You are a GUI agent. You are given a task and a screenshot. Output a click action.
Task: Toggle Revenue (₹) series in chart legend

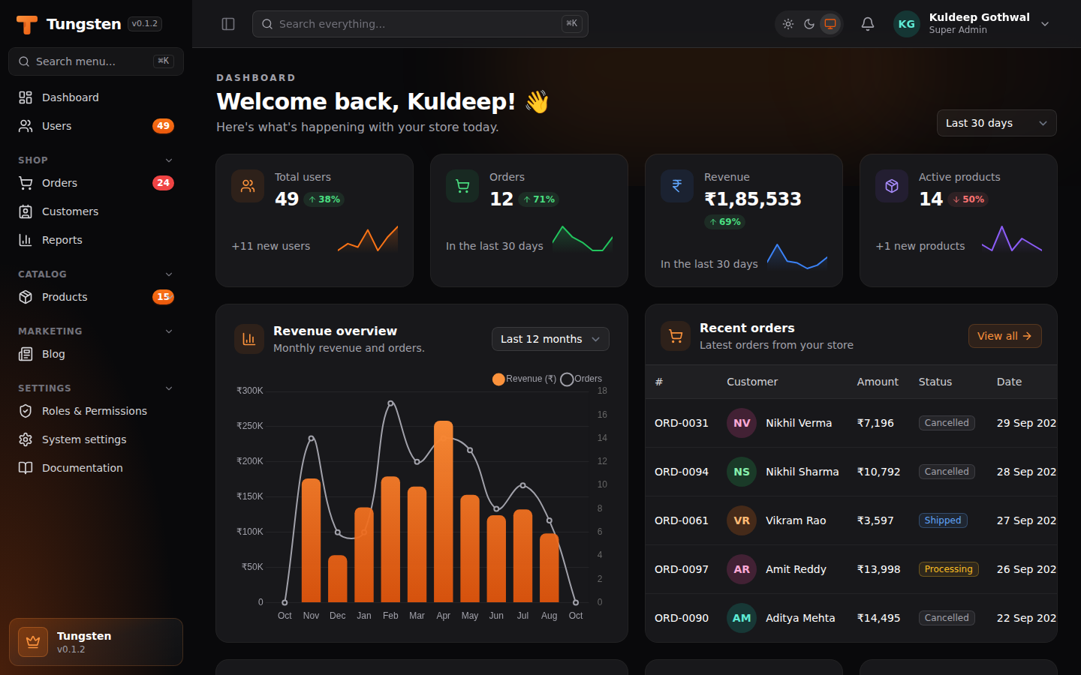pos(524,379)
